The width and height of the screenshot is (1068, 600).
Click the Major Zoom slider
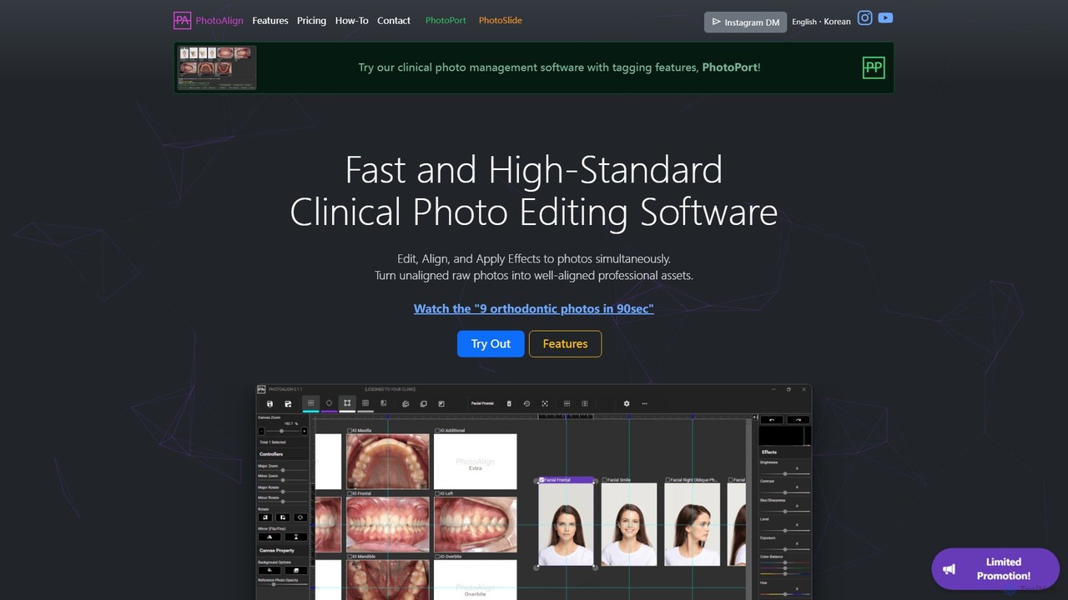[283, 470]
